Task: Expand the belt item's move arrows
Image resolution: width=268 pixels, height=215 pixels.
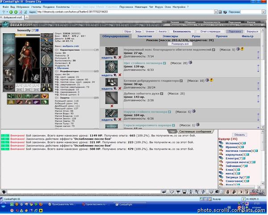Action: (258, 55)
